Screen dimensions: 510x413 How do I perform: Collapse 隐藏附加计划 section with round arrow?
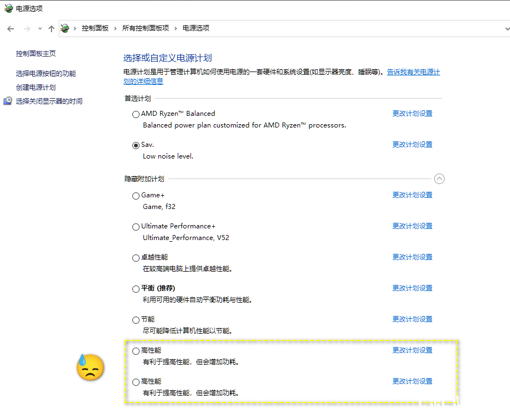tap(440, 179)
